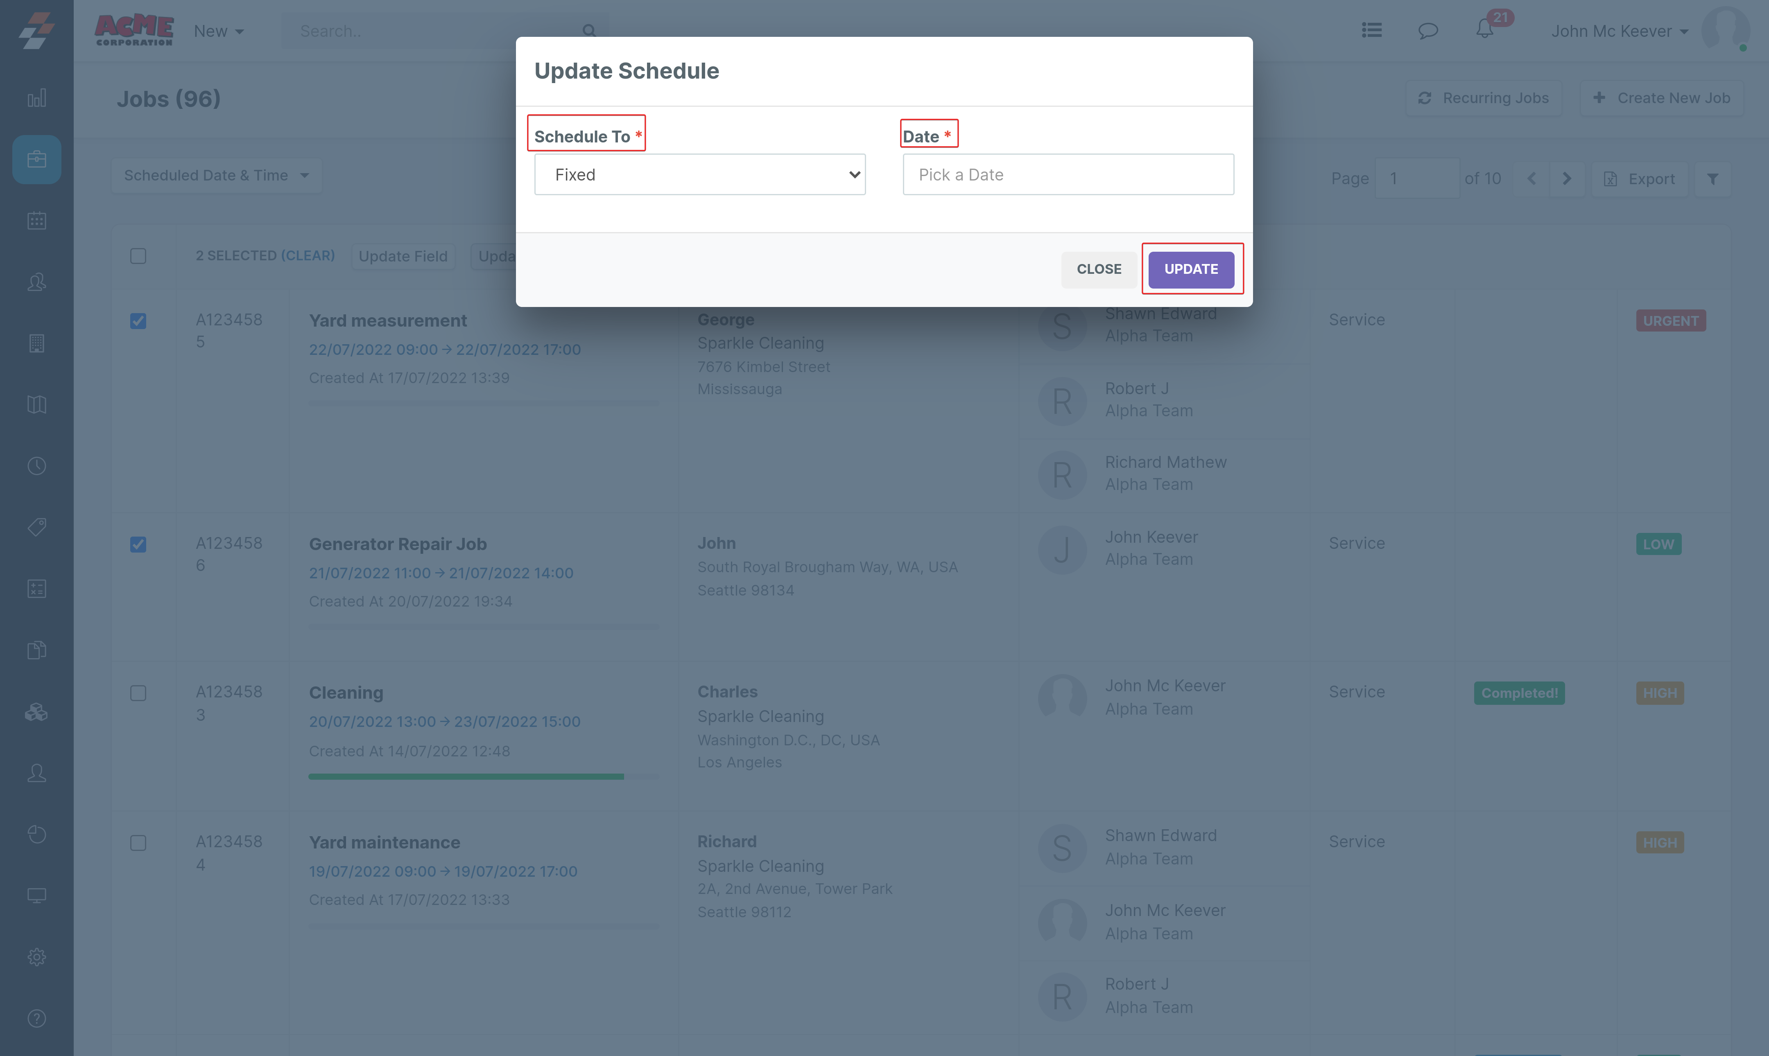Open the John Mc Keever user menu
1769x1056 pixels.
click(x=1619, y=31)
